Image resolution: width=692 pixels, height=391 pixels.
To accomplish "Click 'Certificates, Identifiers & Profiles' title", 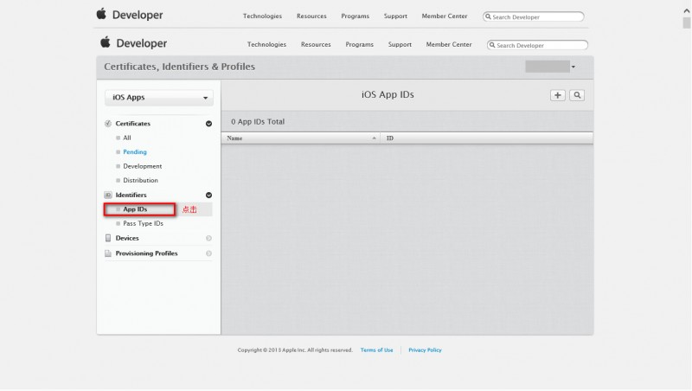I will (180, 67).
